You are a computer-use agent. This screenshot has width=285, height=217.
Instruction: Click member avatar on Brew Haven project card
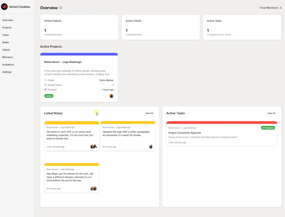[x=112, y=96]
